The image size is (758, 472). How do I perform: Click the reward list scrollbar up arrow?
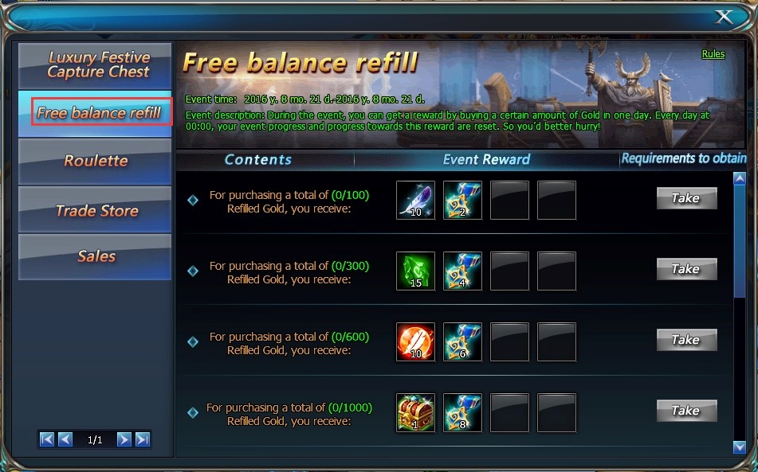pos(739,178)
